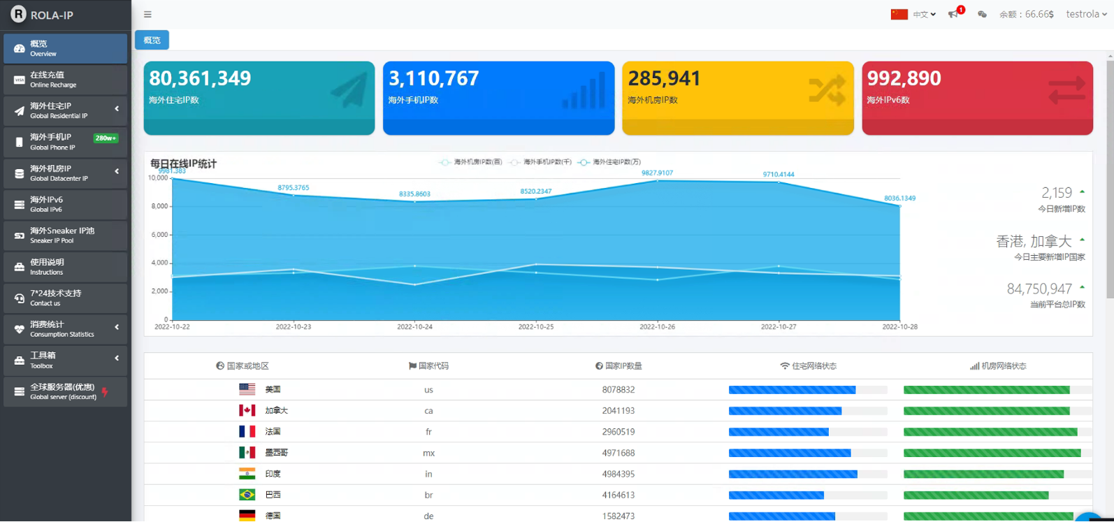The height and width of the screenshot is (522, 1114).
Task: Open Online Recharge in the sidebar
Action: point(65,80)
